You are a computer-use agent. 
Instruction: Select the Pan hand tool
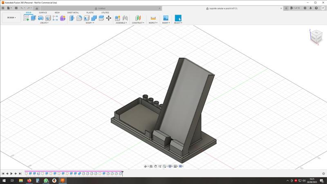point(156,166)
